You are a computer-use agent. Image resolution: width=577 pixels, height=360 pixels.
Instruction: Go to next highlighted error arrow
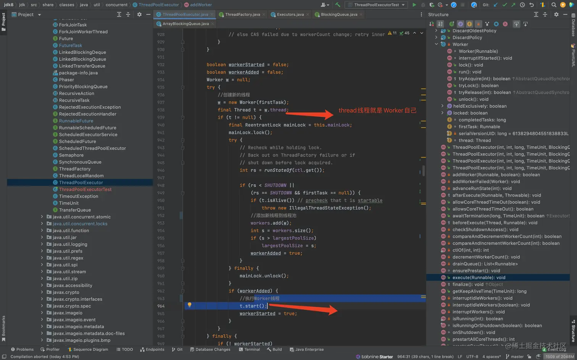tap(422, 33)
